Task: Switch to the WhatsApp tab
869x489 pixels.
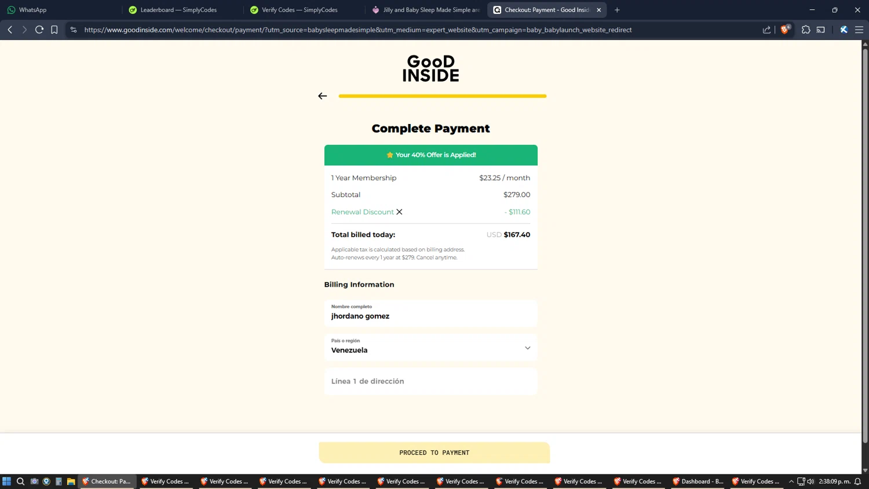Action: pyautogui.click(x=61, y=10)
